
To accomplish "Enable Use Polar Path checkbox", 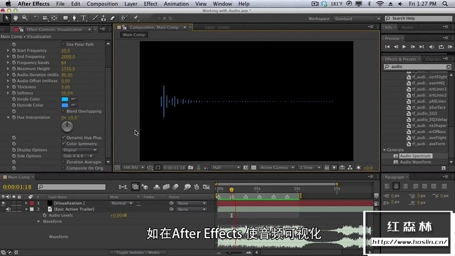I will click(63, 44).
